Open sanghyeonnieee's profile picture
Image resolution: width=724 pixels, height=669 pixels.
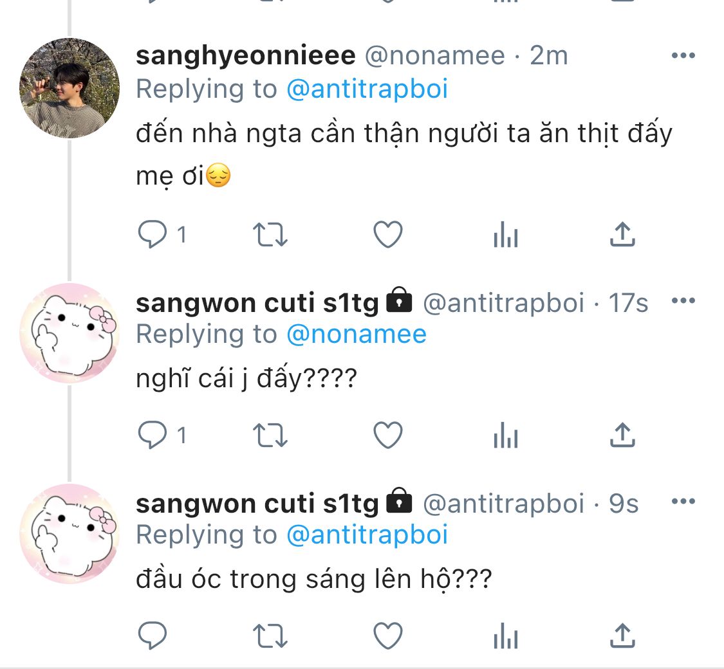pos(70,88)
